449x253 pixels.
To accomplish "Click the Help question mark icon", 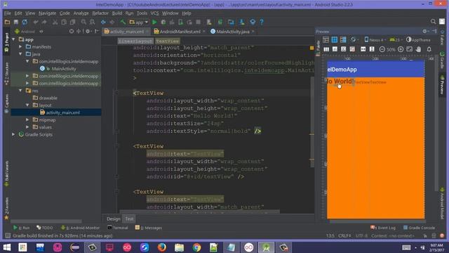I will click(262, 22).
